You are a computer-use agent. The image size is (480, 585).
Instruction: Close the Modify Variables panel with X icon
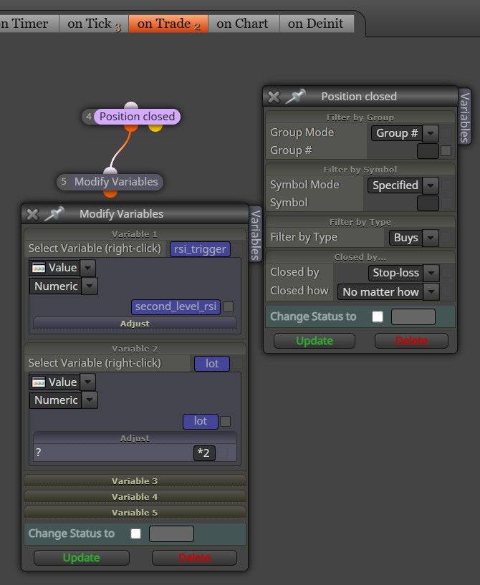coord(32,214)
